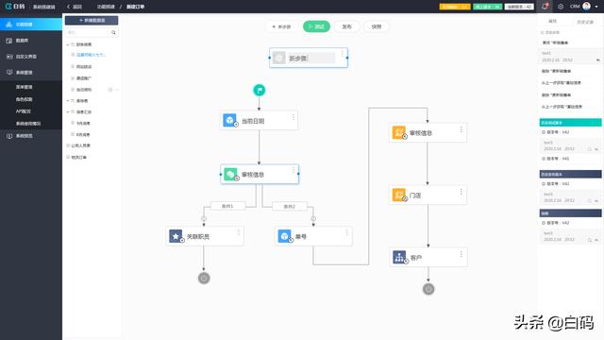The image size is (604, 340).
Task: Click the star icon on 关联职员 node
Action: point(176,236)
